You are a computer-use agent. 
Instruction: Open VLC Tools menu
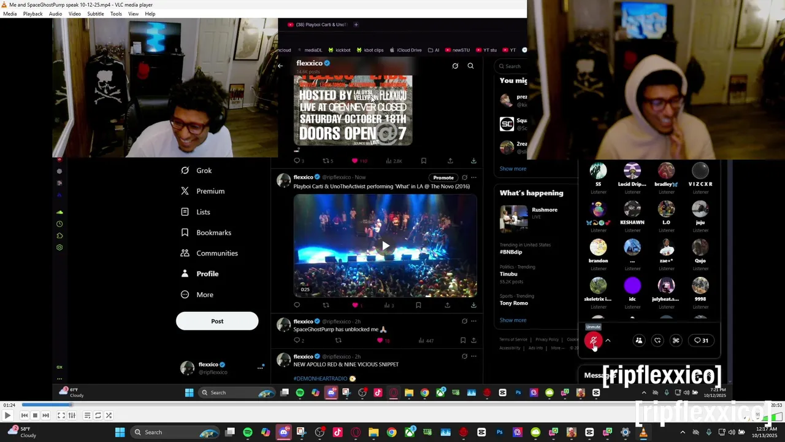116,14
